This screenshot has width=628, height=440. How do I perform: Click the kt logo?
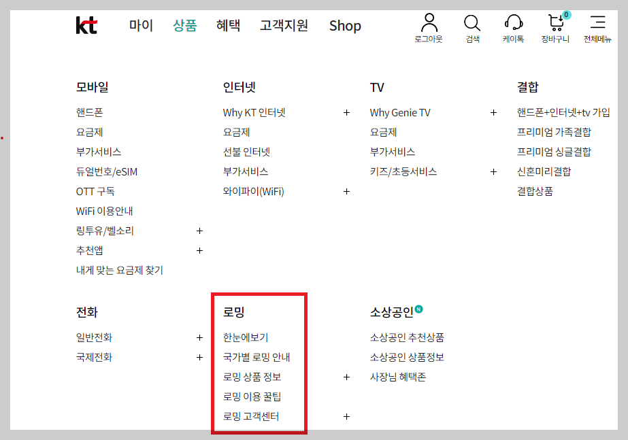pos(86,25)
